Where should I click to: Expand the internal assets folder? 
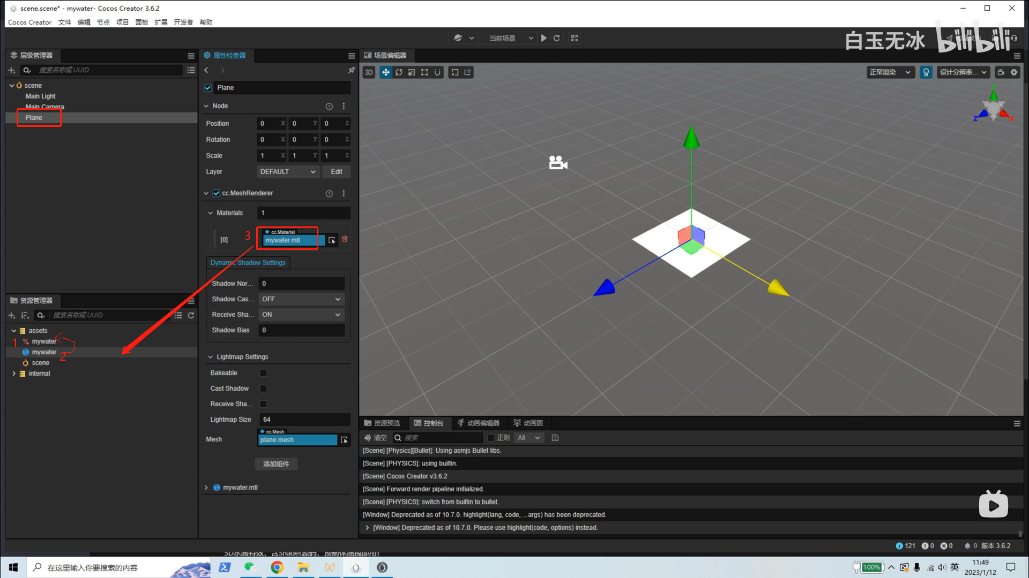pos(14,374)
